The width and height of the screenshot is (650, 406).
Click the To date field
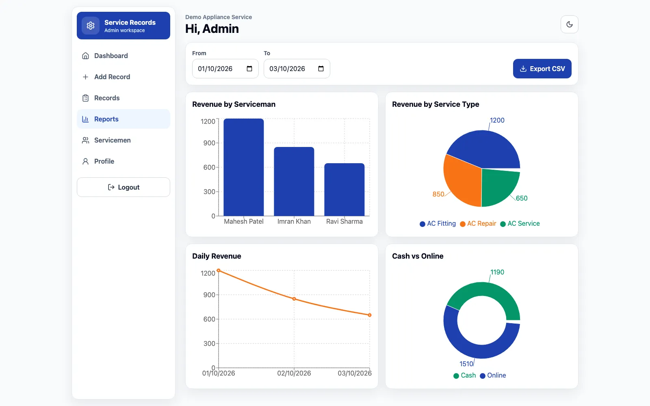point(297,69)
